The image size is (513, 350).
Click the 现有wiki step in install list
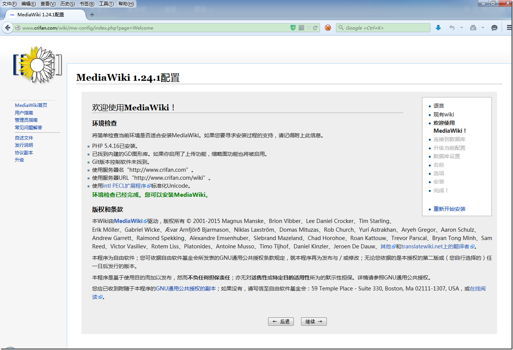444,115
